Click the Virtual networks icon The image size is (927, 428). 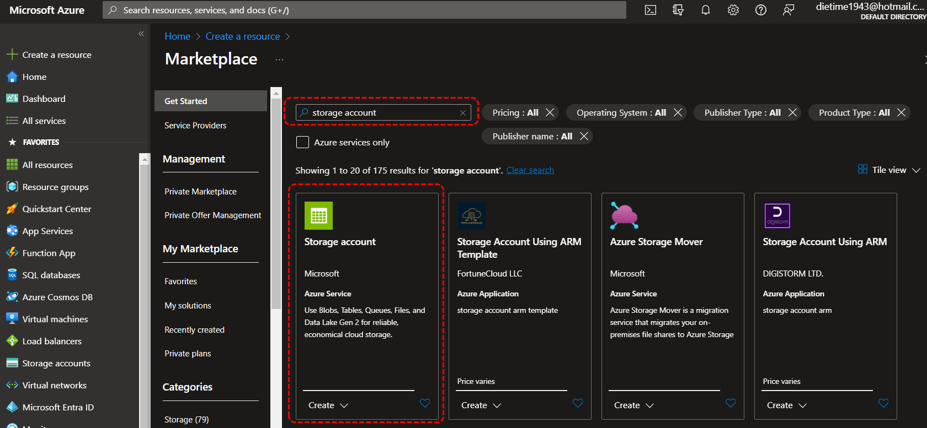pos(12,385)
